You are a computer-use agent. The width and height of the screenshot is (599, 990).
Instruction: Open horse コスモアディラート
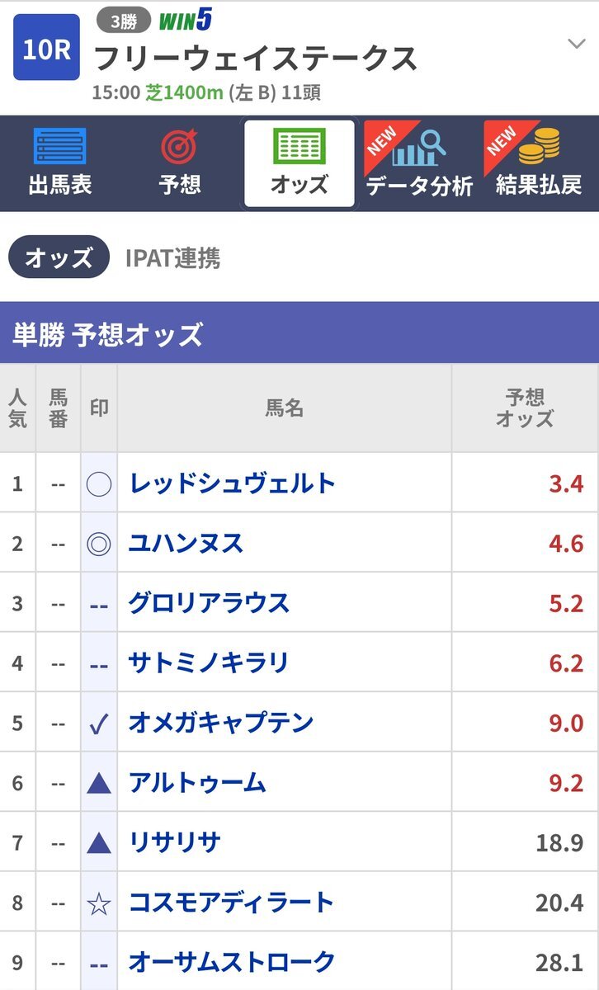point(231,903)
